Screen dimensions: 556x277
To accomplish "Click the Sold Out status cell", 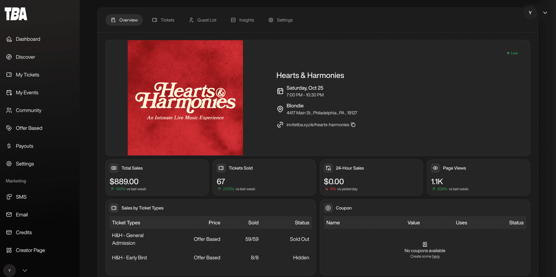I will point(299,239).
